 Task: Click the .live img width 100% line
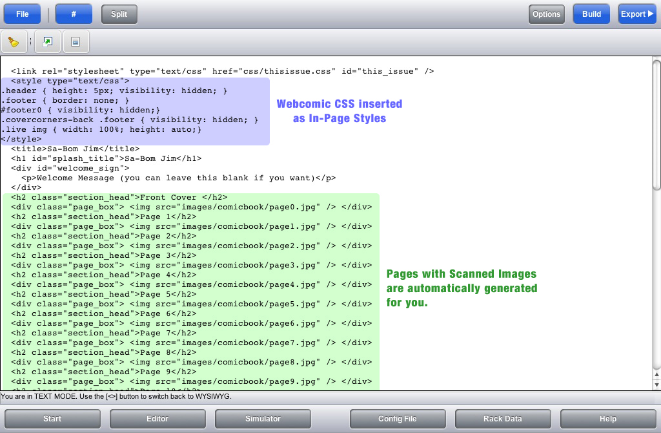(101, 129)
